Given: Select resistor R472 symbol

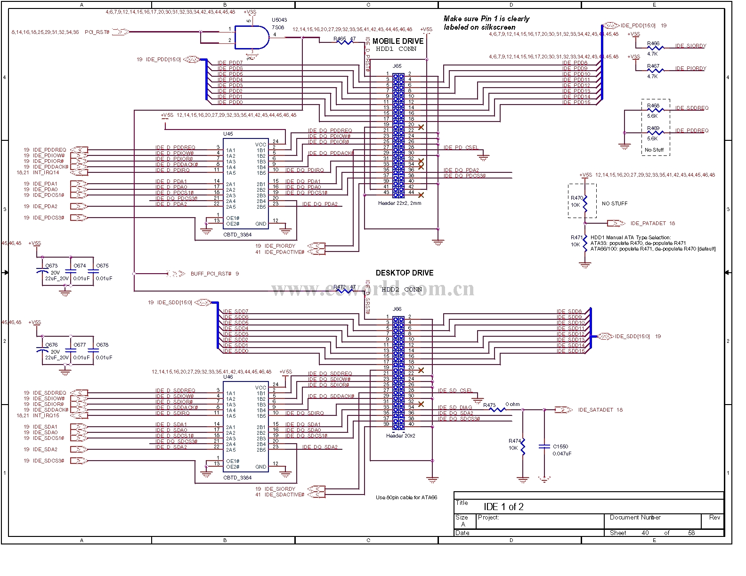Looking at the screenshot, I should 344,291.
